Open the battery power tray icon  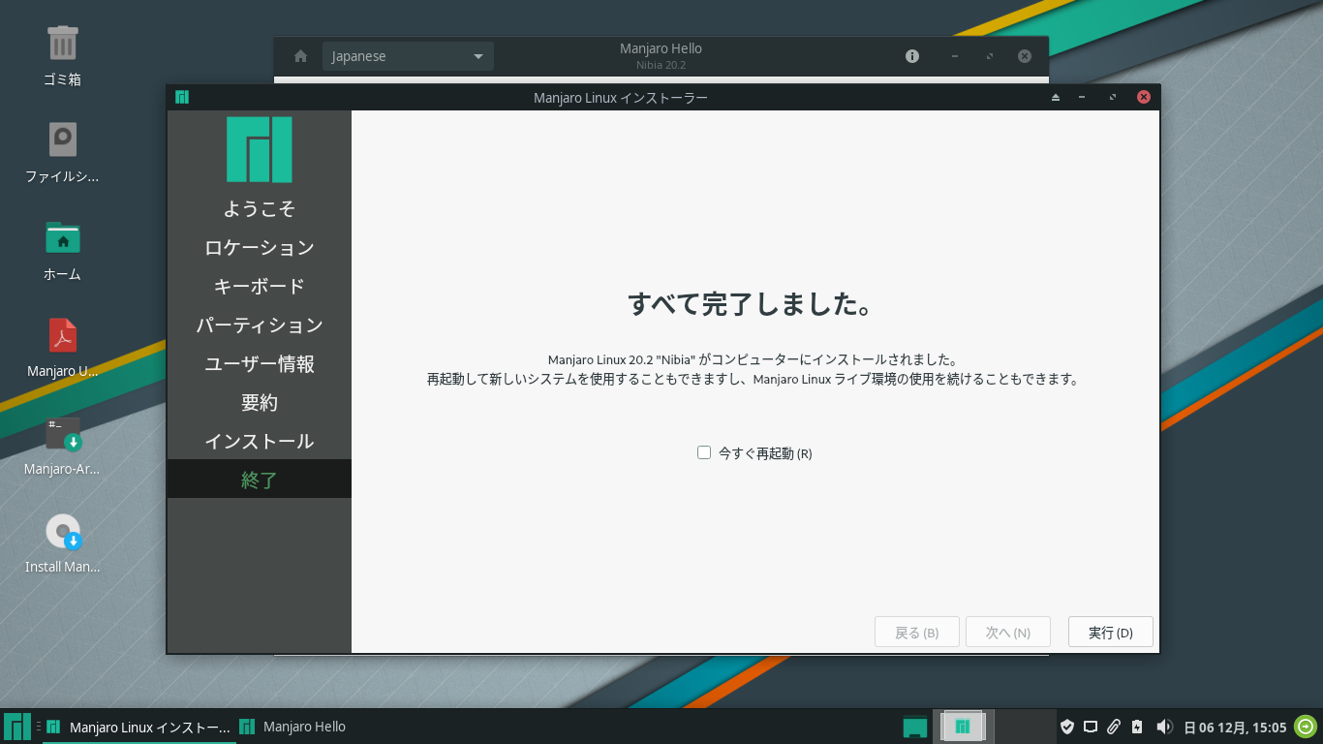1137,727
